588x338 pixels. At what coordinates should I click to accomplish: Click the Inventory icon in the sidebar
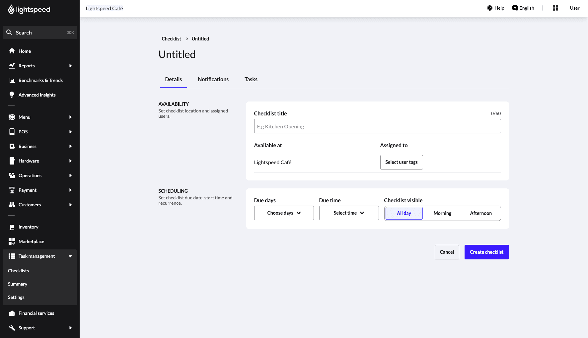[x=12, y=227]
